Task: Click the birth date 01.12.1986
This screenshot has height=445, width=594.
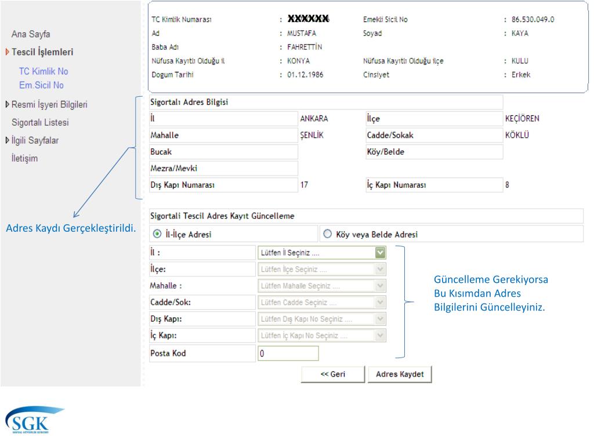Action: (305, 75)
